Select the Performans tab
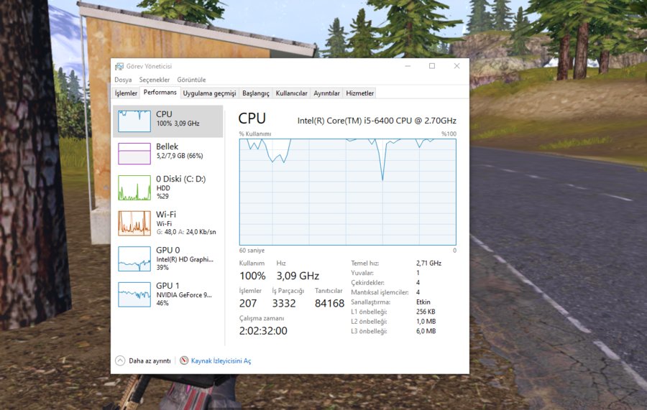 160,93
